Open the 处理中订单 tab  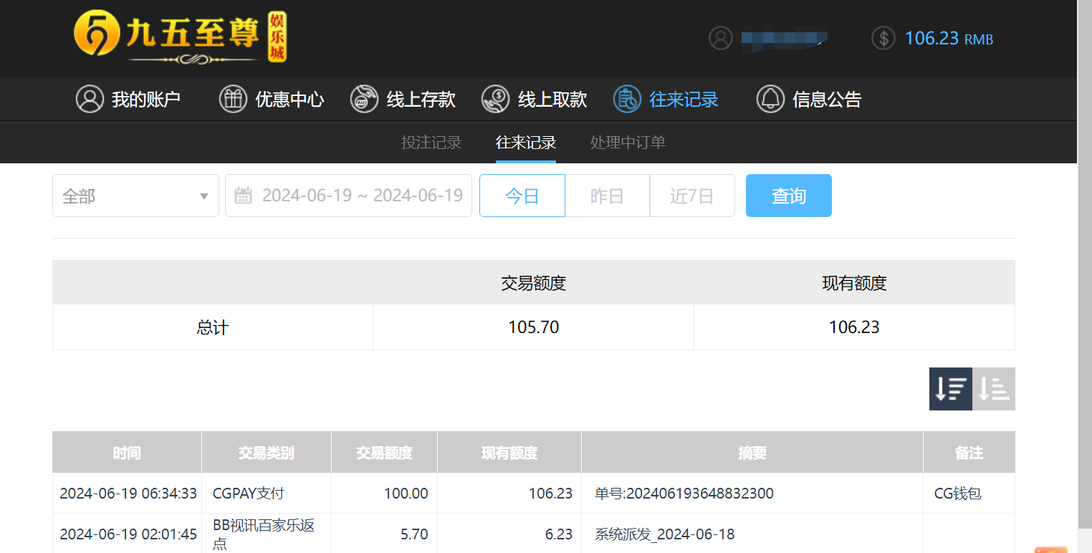pos(628,143)
